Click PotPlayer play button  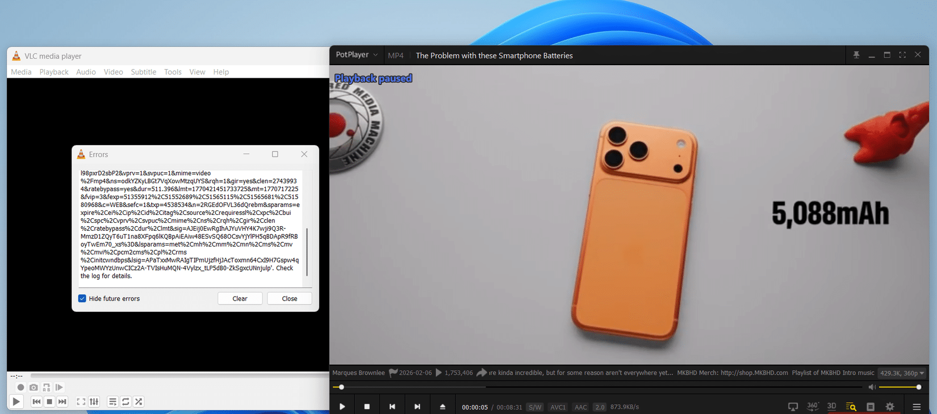tap(342, 407)
